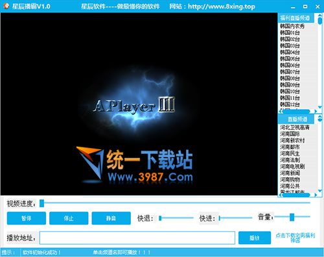This screenshot has width=324, height=257.
Task: Select channel 韩国12台 from the list
Action: click(x=290, y=104)
